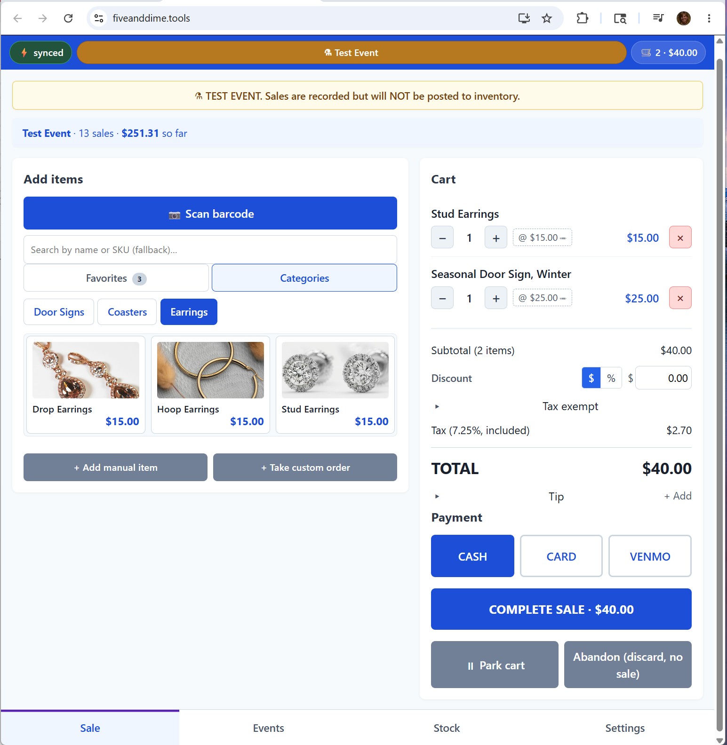
Task: Select VENMO payment method
Action: (650, 556)
